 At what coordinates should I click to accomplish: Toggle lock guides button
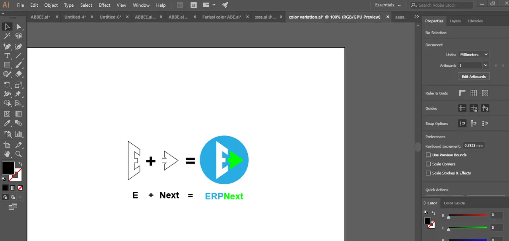pyautogui.click(x=474, y=108)
